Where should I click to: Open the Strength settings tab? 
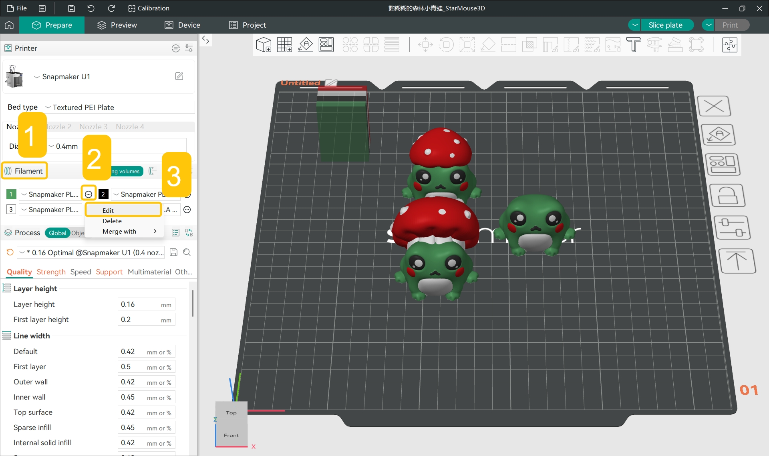click(51, 272)
